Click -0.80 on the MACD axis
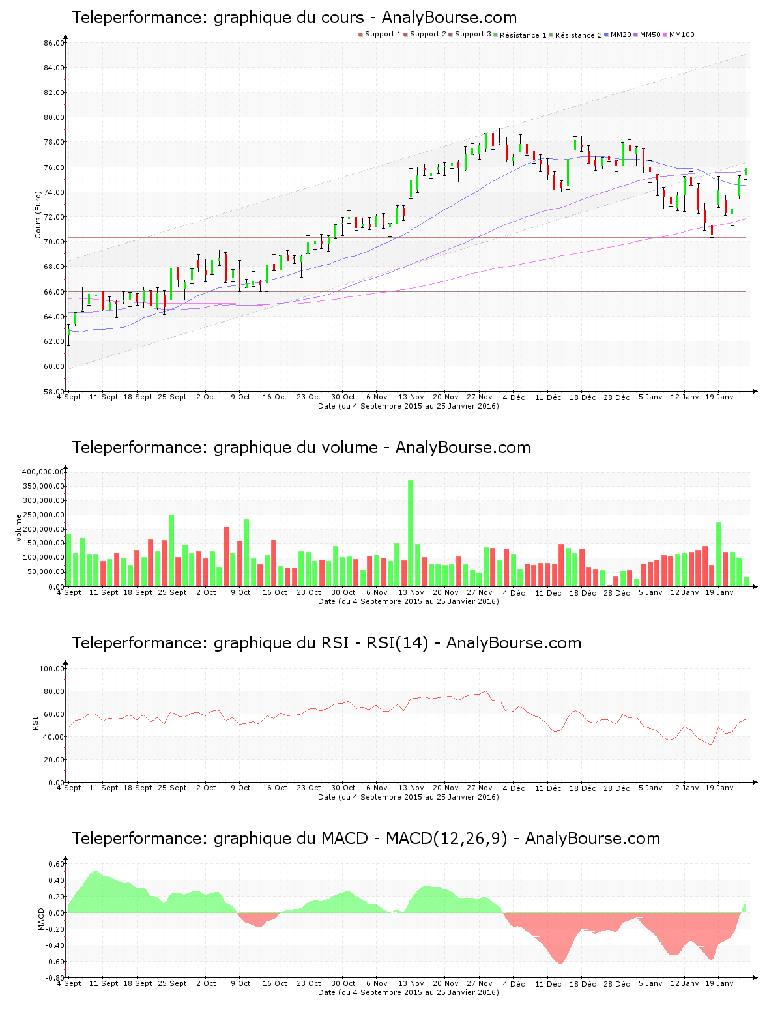782x1010 pixels. [55, 978]
